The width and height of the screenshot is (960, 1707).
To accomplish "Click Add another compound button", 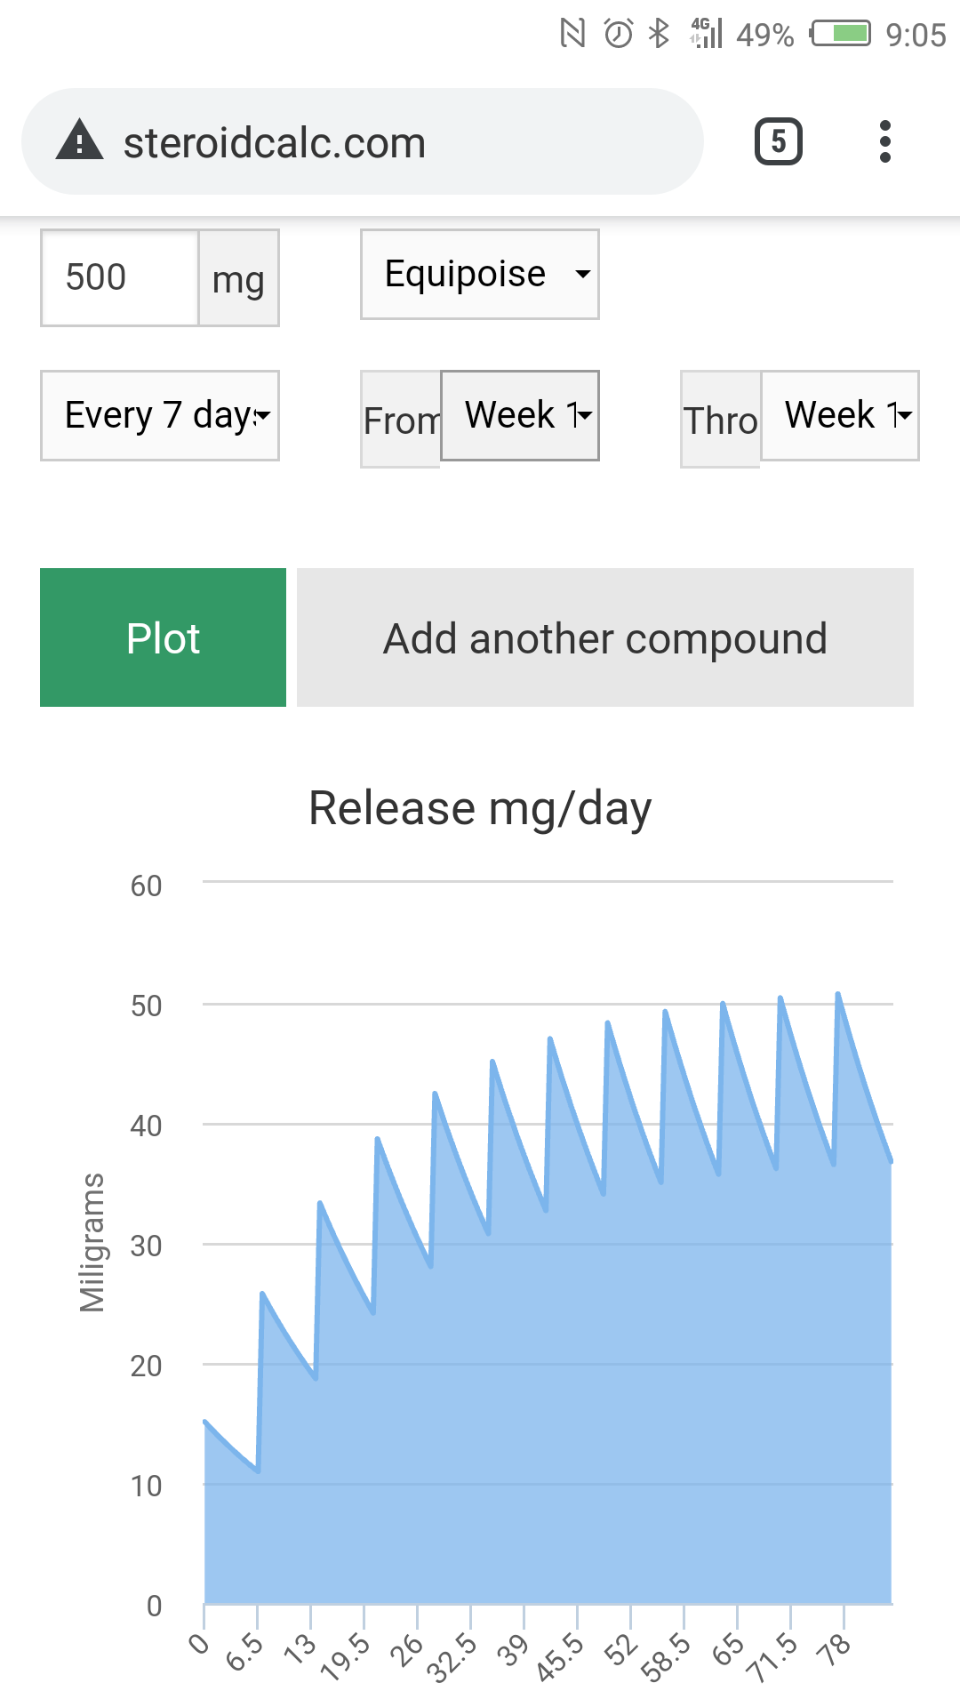I will pyautogui.click(x=604, y=637).
